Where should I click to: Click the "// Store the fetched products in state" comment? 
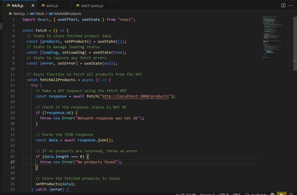78,179
